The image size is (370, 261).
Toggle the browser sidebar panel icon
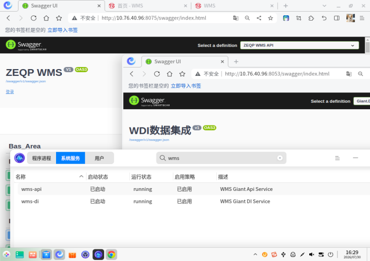coord(337,18)
